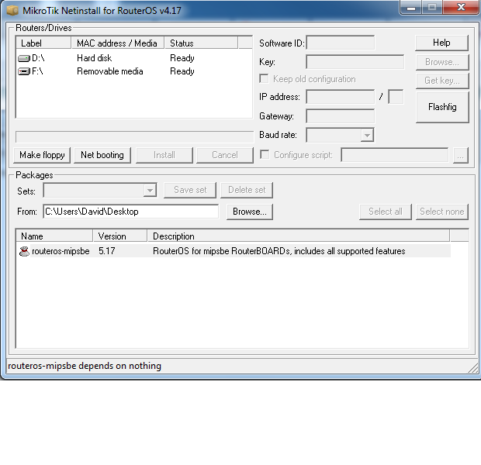
Task: Click the packages Description column header
Action: pyautogui.click(x=299, y=236)
